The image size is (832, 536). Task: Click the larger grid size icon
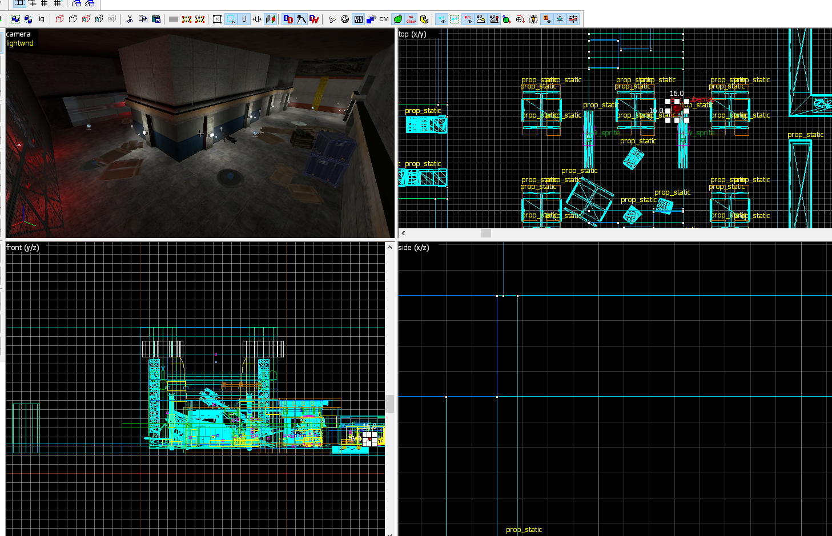(57, 3)
